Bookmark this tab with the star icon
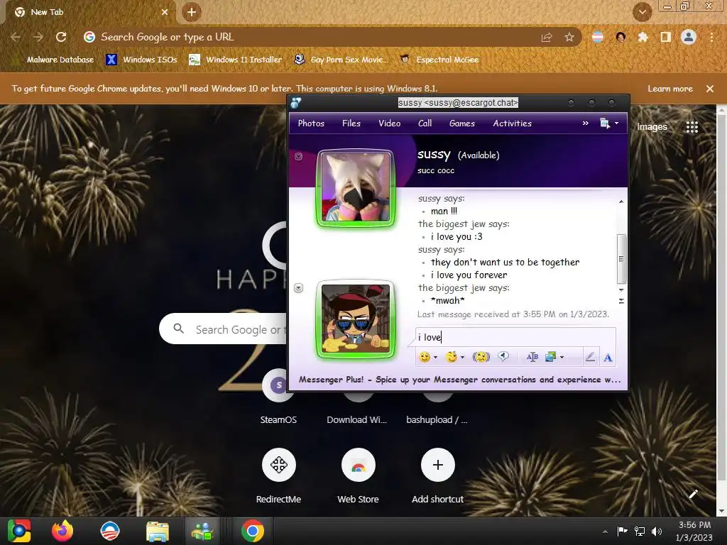This screenshot has width=727, height=545. point(569,37)
